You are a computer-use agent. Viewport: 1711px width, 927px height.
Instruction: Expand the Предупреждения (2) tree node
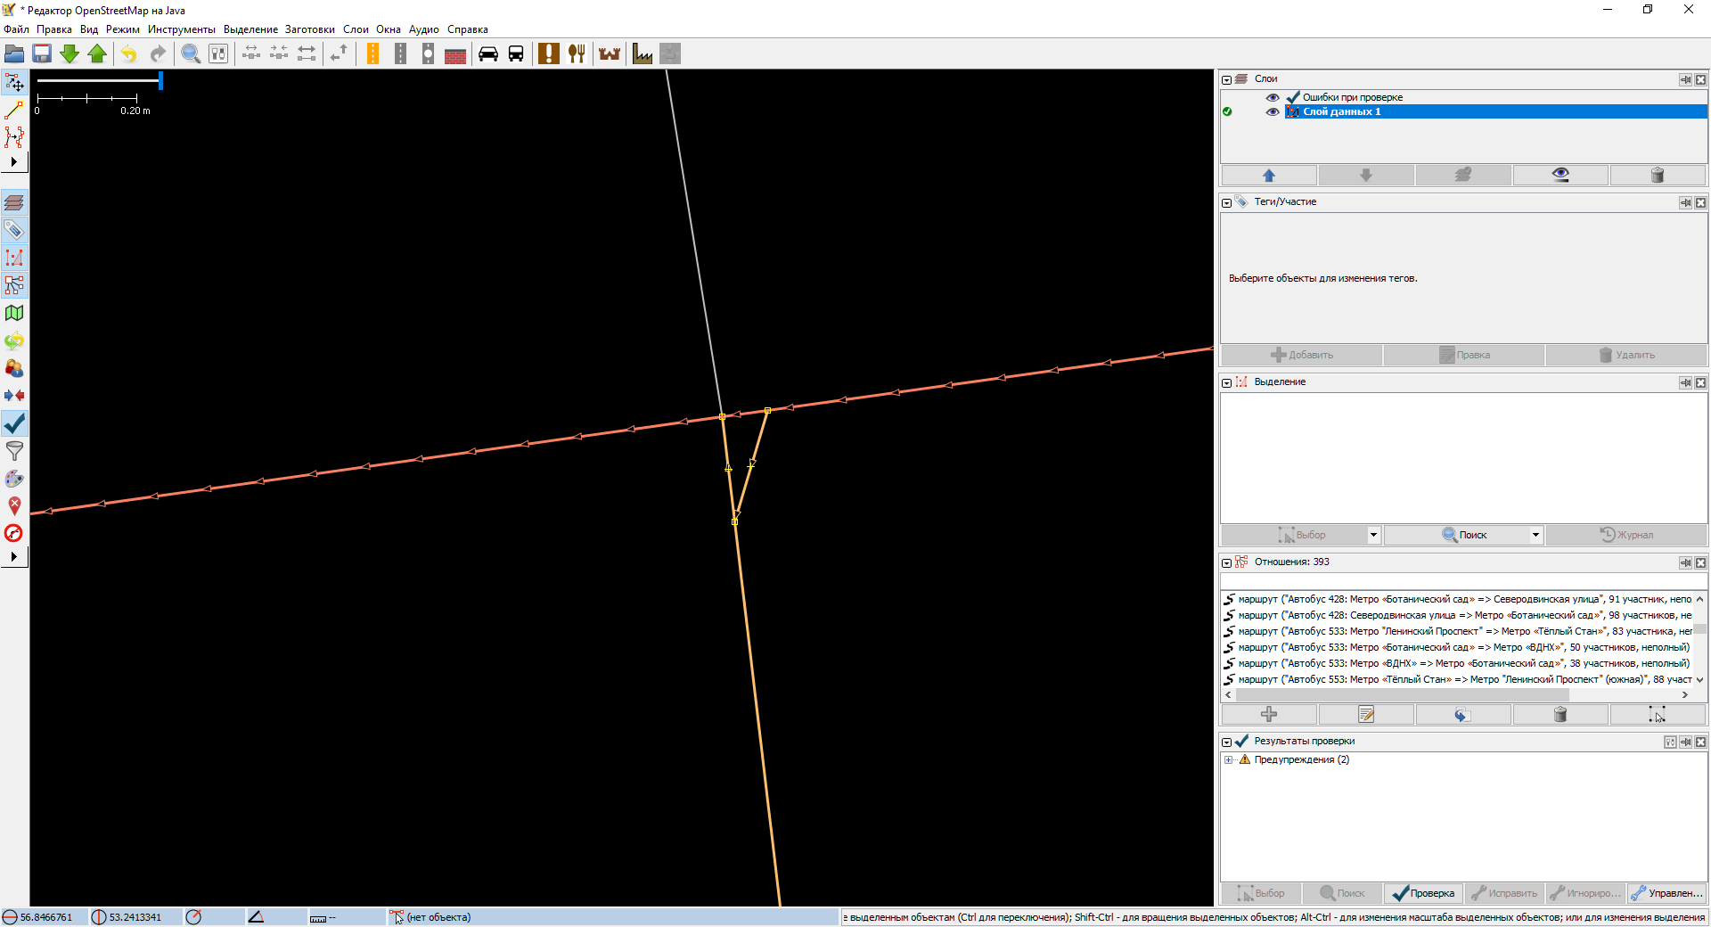[x=1229, y=760]
